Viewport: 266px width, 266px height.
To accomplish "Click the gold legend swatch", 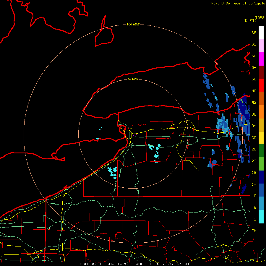I will (261, 125).
